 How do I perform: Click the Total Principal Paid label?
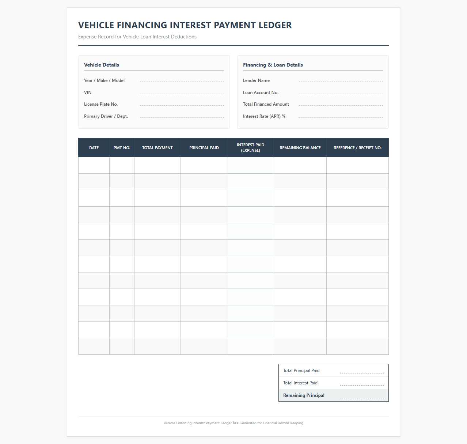301,370
